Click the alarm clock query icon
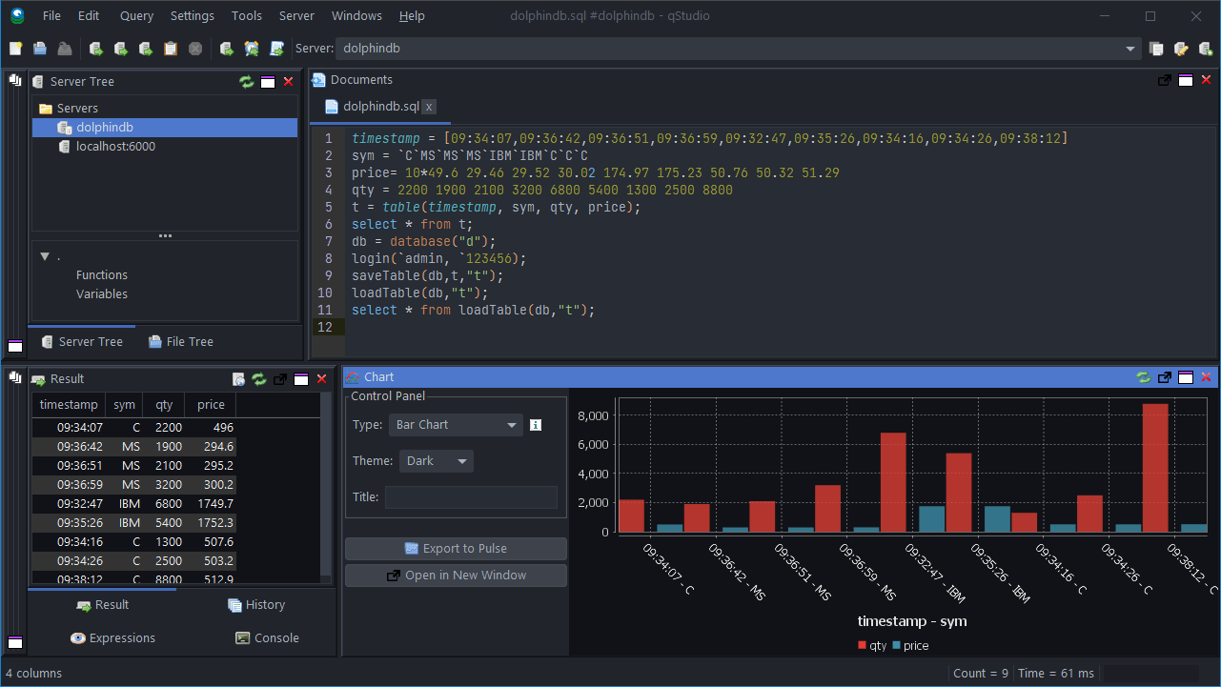Image resolution: width=1221 pixels, height=687 pixels. click(x=252, y=49)
